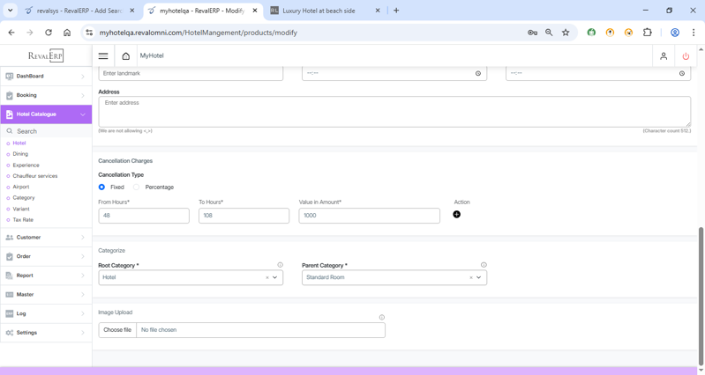
Task: Select the Fixed cancellation type
Action: (102, 187)
